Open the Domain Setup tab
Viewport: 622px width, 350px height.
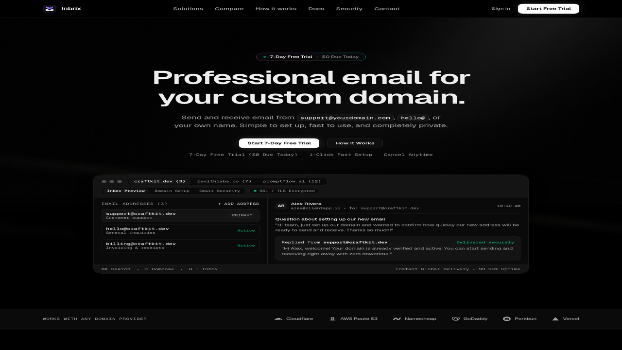172,191
